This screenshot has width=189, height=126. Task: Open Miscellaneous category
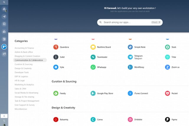(x=21, y=109)
